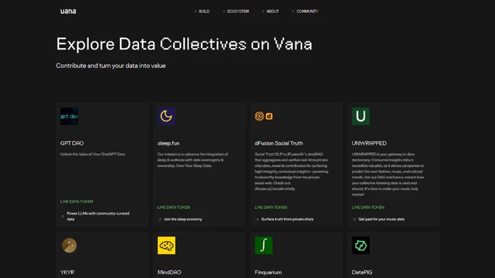Viewport: 495px width, 278px height.
Task: Click the Vana logo in the header
Action: pos(68,12)
